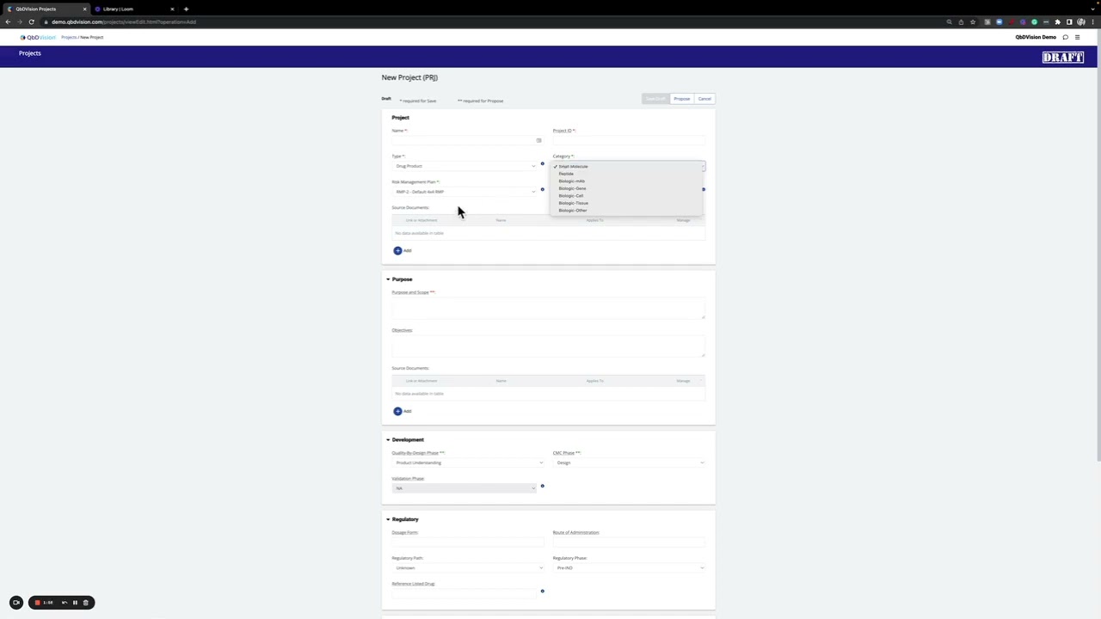Screen dimensions: 1101x619
Task: Open the Quality By Design Phase dropdown
Action: click(468, 463)
